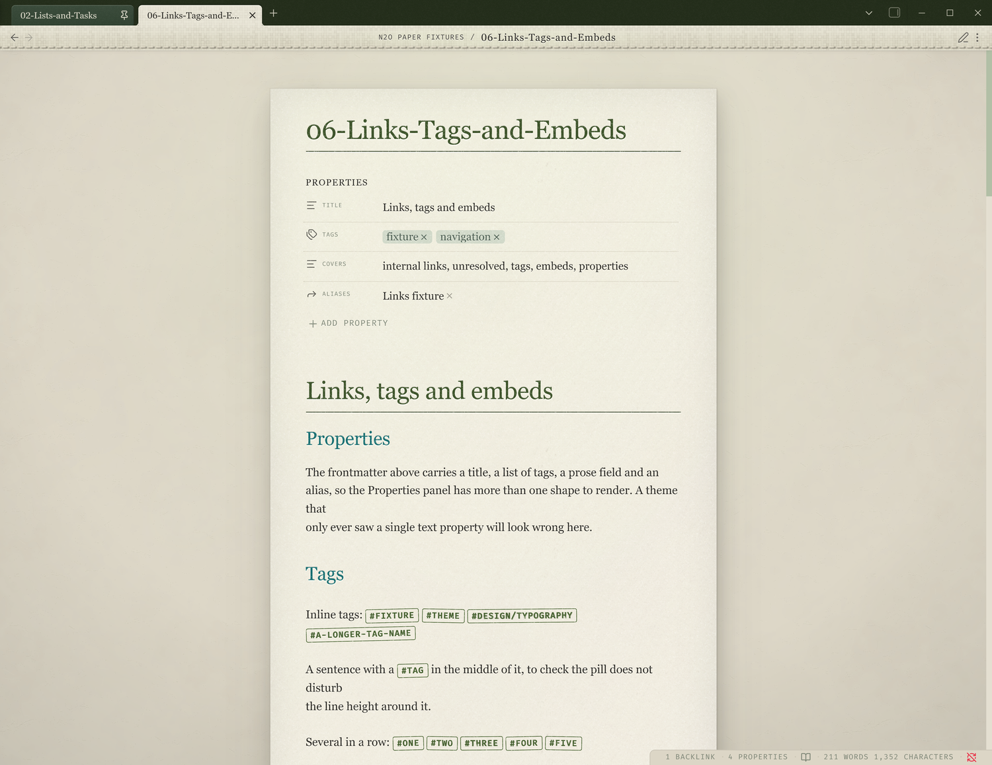
Task: Open the #ONE tag
Action: click(408, 743)
